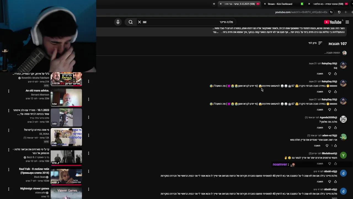This screenshot has width=353, height=199.
Task: Like adam-ez1kj's comment with 1 like
Action: coord(336,146)
